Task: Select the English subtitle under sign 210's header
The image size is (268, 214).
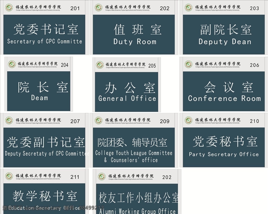Action: pyautogui.click(x=217, y=123)
